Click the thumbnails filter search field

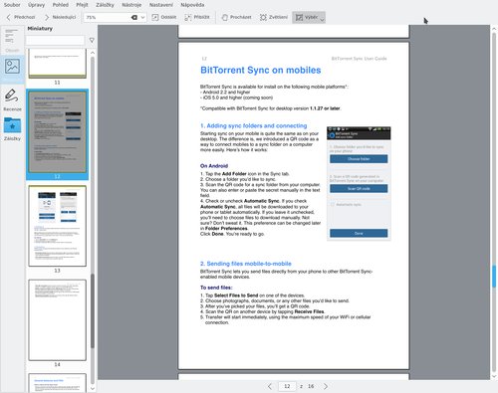[55, 40]
